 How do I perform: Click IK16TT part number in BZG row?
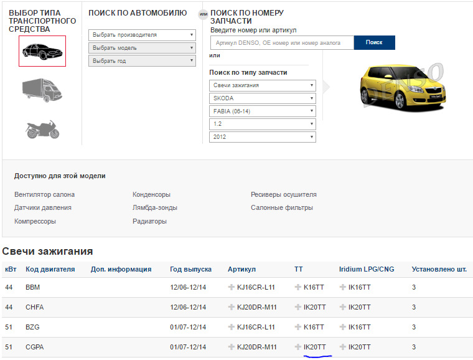point(359,327)
